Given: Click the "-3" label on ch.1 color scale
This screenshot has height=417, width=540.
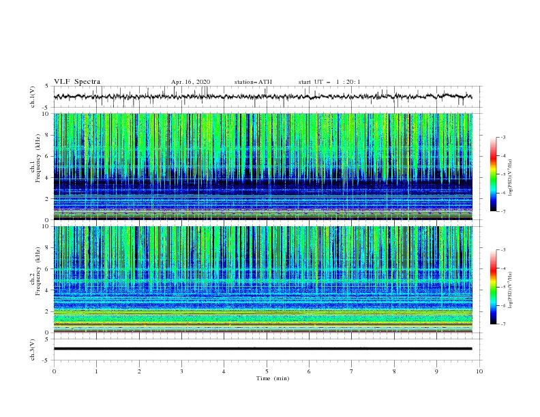Looking at the screenshot, I should pos(502,137).
